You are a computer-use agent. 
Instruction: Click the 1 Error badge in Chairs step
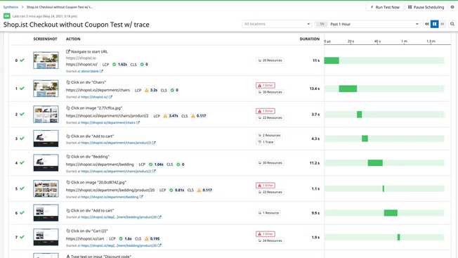point(266,85)
